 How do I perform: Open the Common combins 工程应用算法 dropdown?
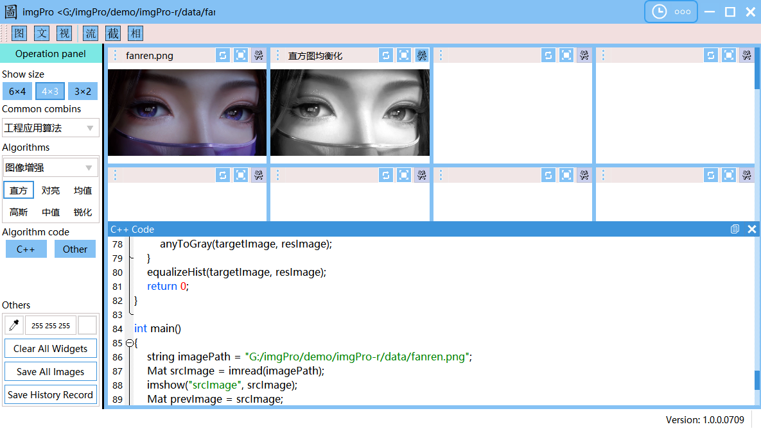pyautogui.click(x=50, y=128)
